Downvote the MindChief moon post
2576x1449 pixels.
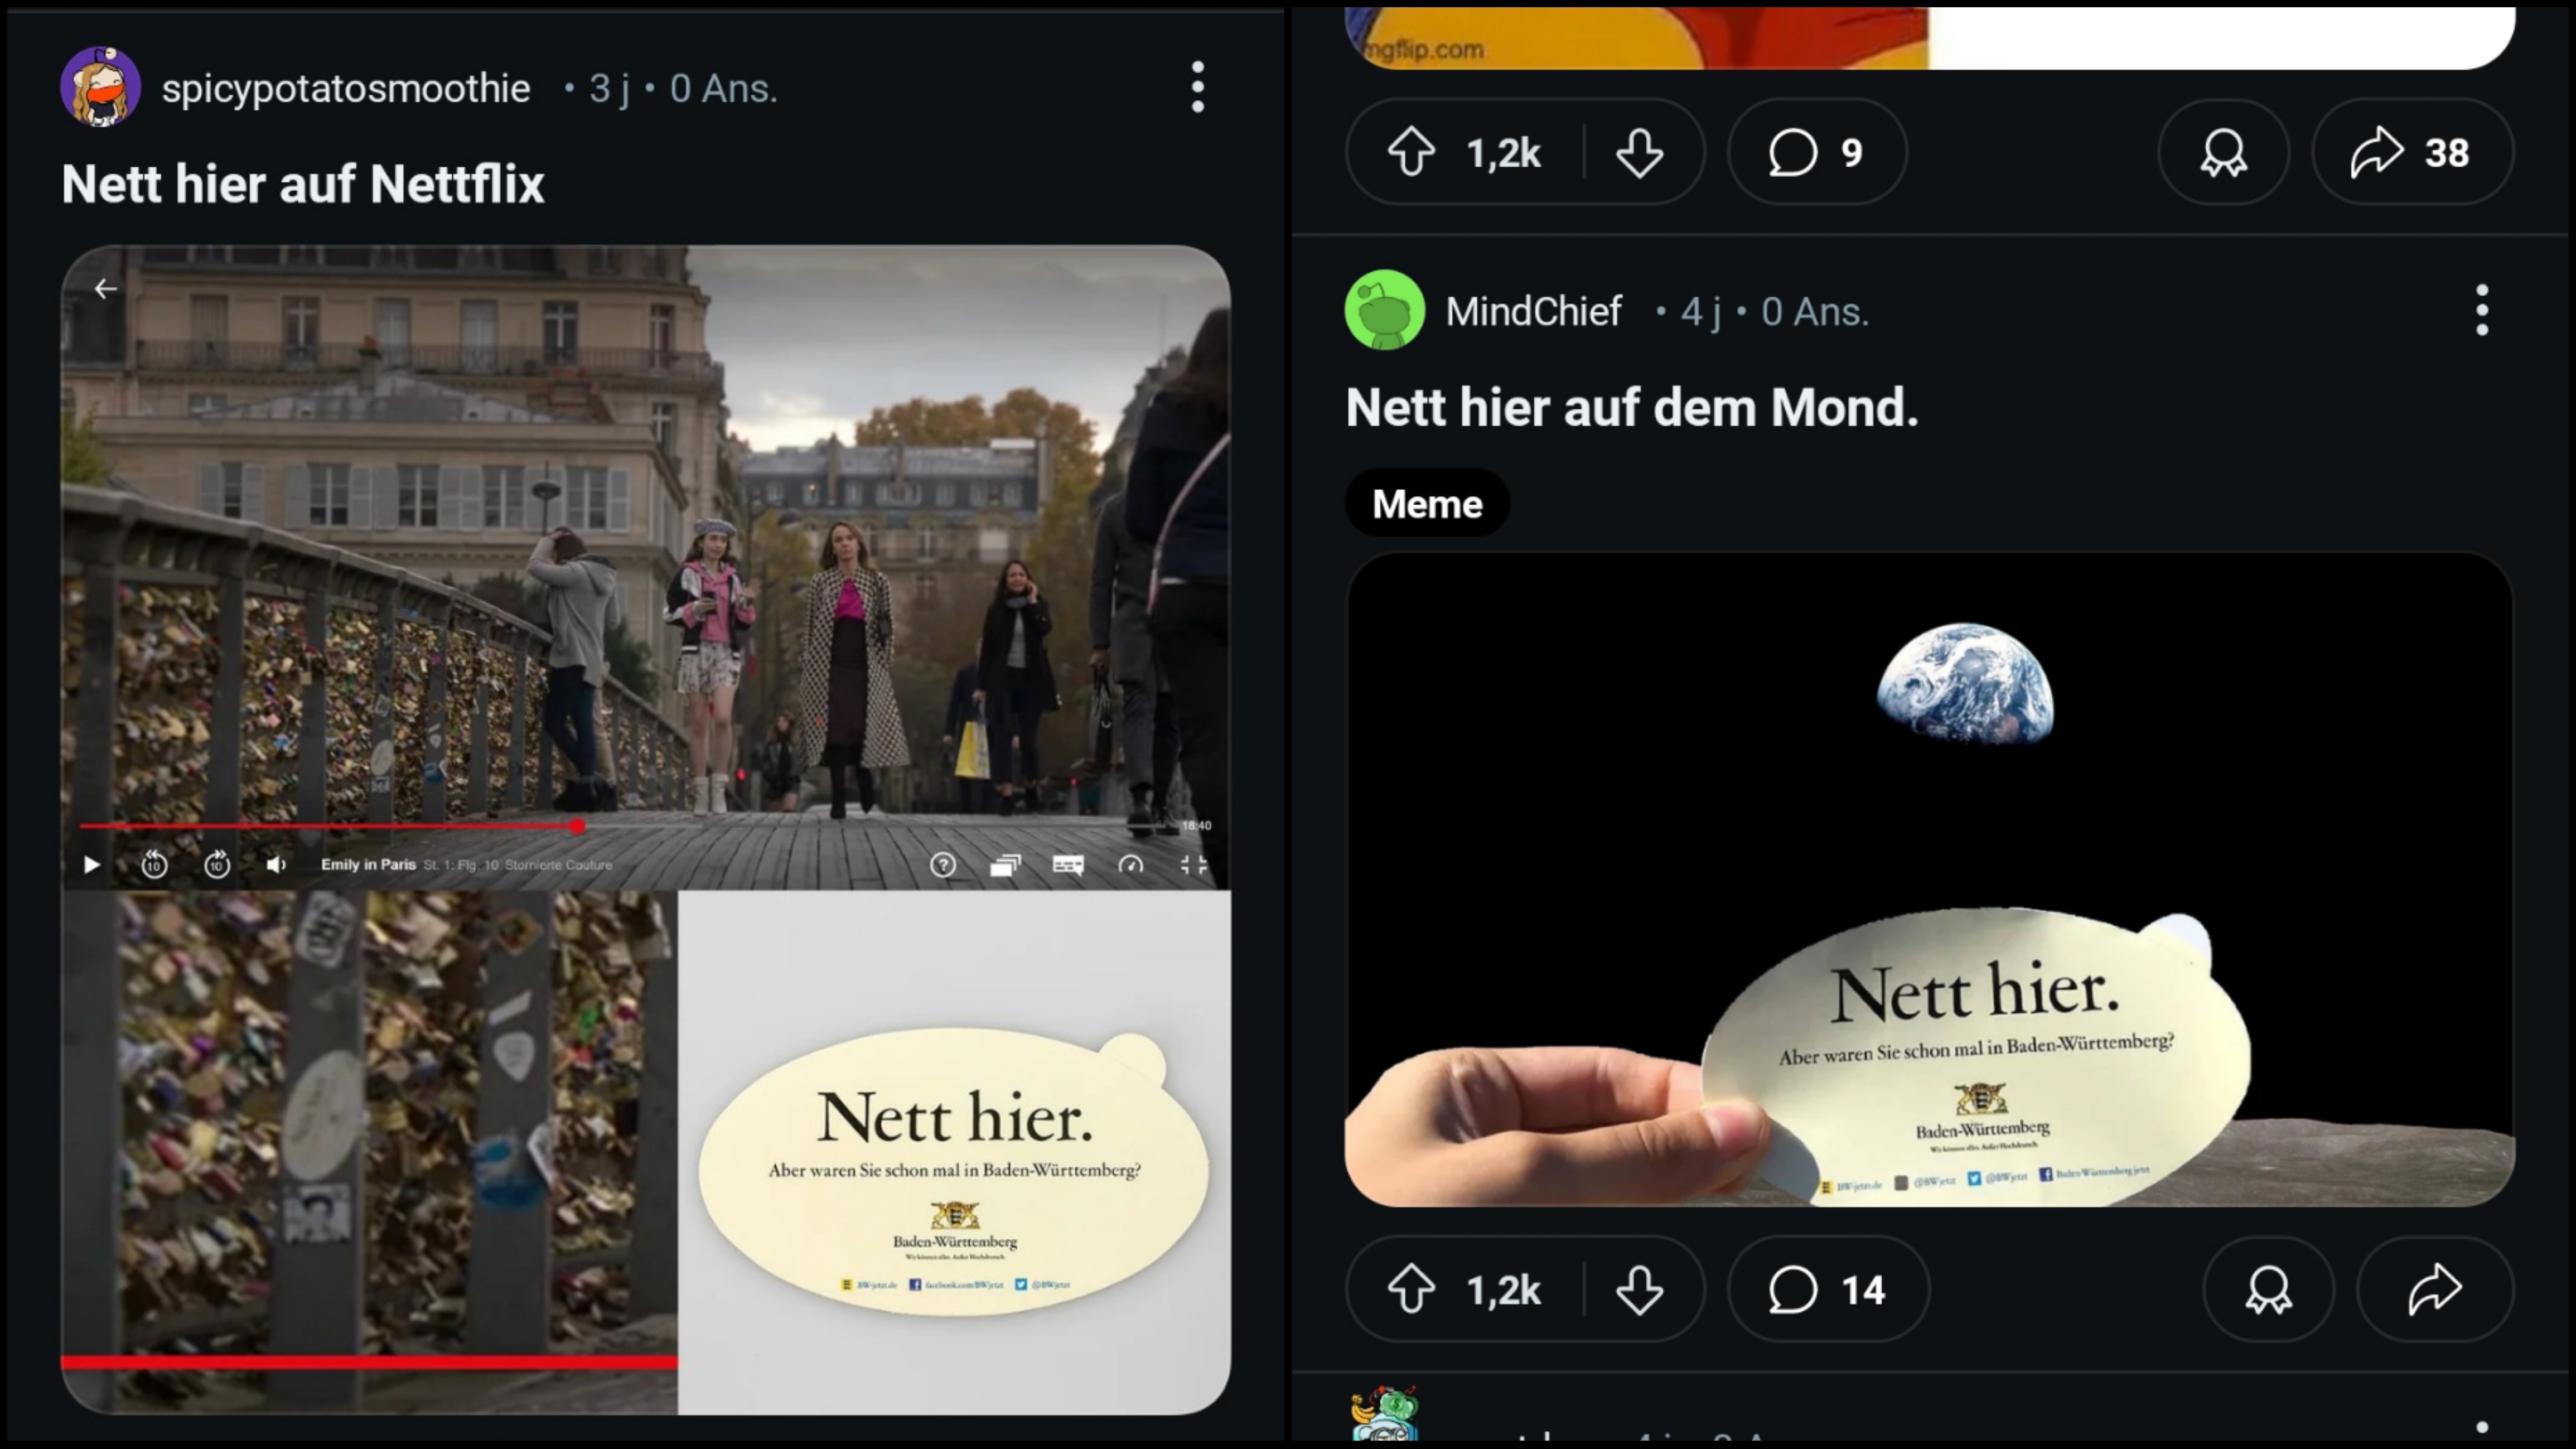(x=1639, y=1289)
